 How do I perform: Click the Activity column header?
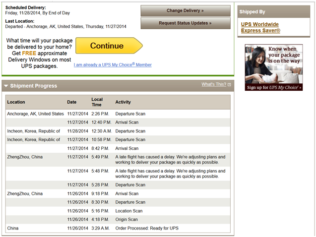click(123, 102)
